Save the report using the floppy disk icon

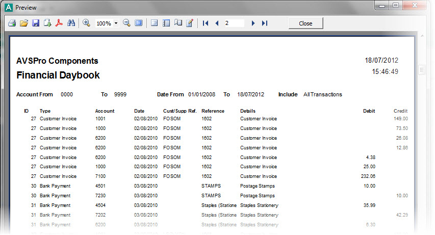point(36,23)
